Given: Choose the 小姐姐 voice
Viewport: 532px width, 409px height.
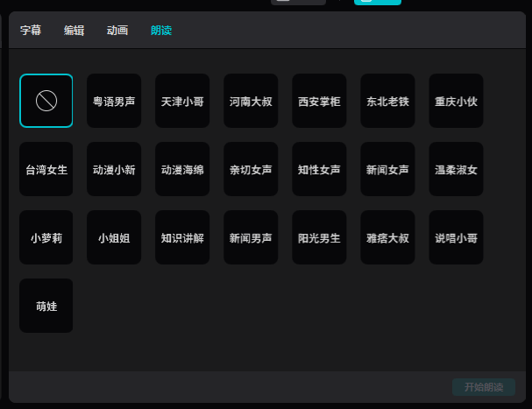Looking at the screenshot, I should click(x=114, y=237).
